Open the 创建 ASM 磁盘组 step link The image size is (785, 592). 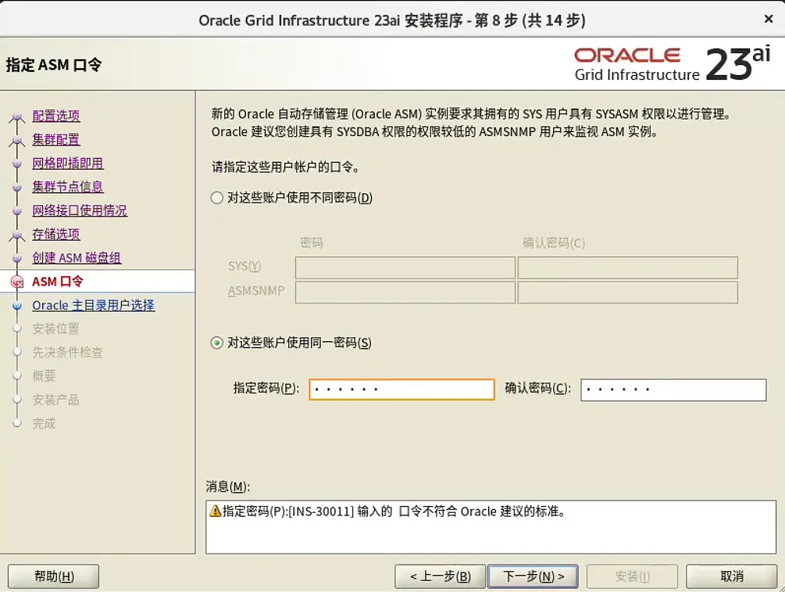[x=76, y=257]
